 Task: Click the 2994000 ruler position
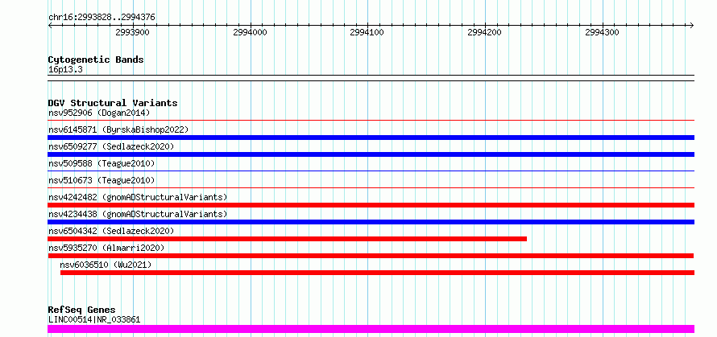click(x=250, y=32)
